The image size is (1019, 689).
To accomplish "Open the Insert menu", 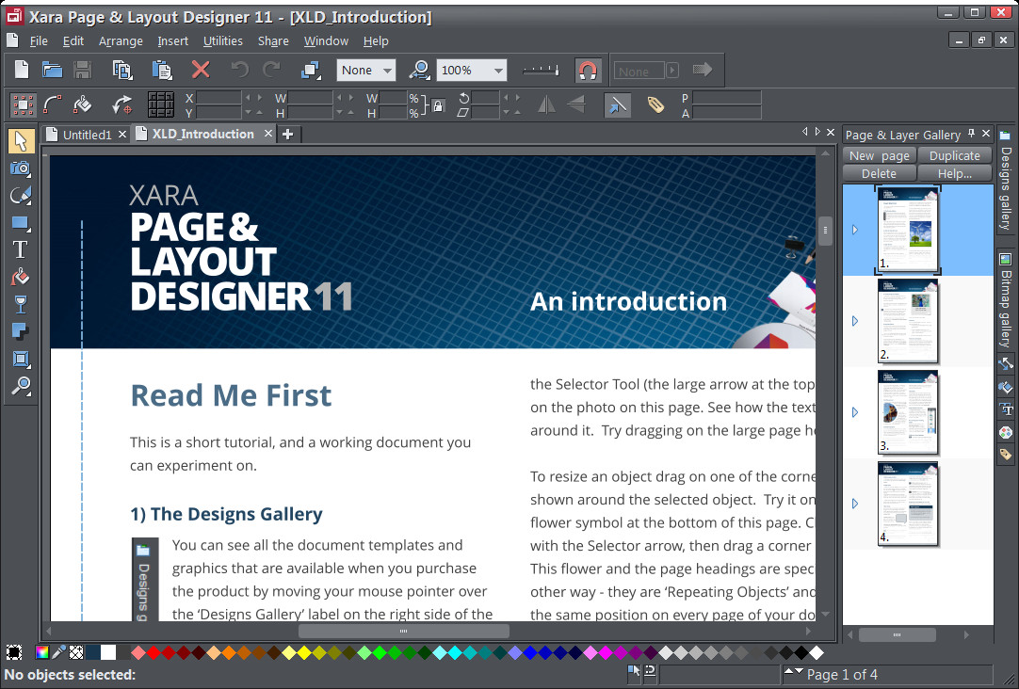I will (173, 40).
